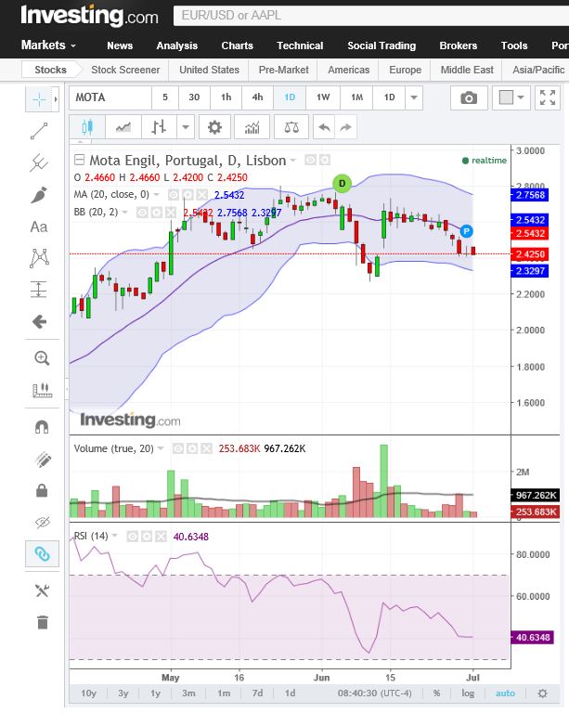Toggle hide all drawings eye icon

(x=42, y=523)
